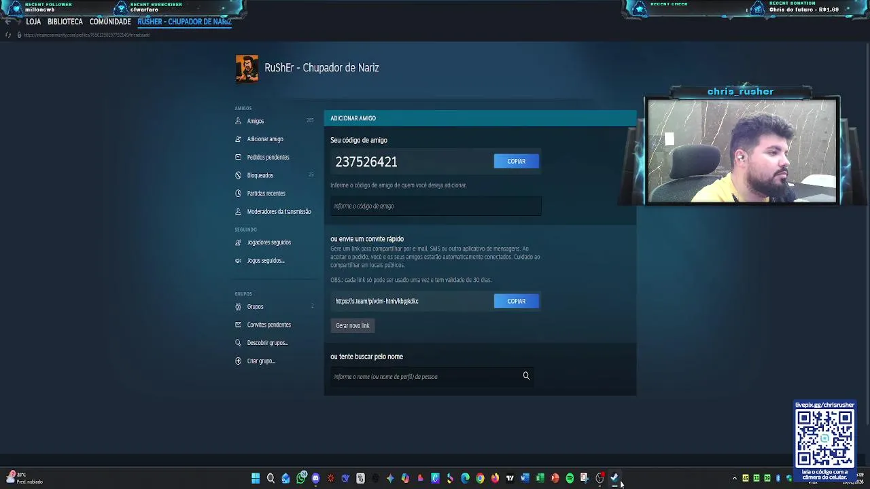The image size is (870, 489).
Task: Open PowerPoint from the taskbar
Action: pos(555,479)
